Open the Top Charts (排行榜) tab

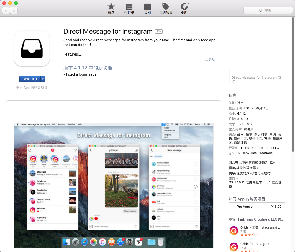pyautogui.click(x=129, y=9)
